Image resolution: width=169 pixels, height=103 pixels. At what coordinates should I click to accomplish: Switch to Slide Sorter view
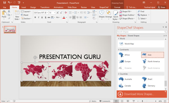[x=122, y=101]
